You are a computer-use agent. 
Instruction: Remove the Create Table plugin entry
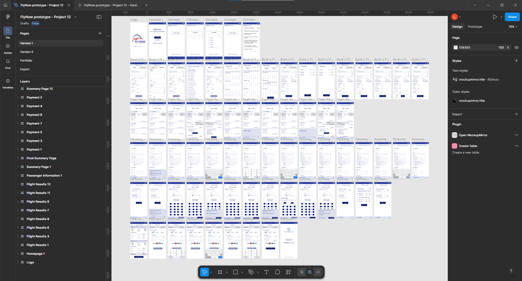coord(516,146)
